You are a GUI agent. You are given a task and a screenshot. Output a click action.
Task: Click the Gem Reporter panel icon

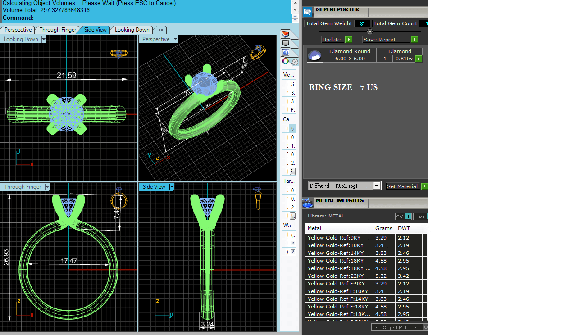pyautogui.click(x=308, y=12)
